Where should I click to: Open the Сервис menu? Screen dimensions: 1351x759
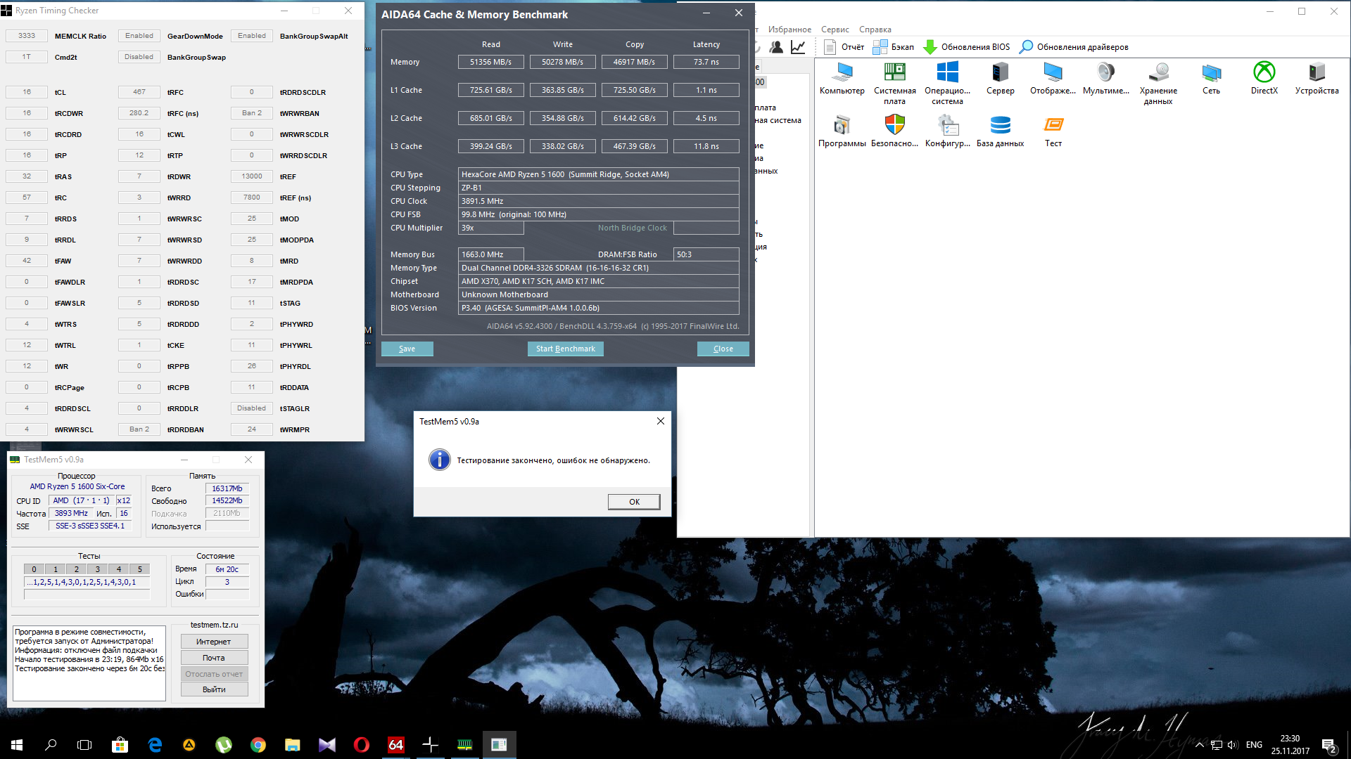[835, 30]
